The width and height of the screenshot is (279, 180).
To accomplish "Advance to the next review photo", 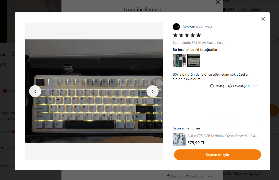I will coord(153,91).
